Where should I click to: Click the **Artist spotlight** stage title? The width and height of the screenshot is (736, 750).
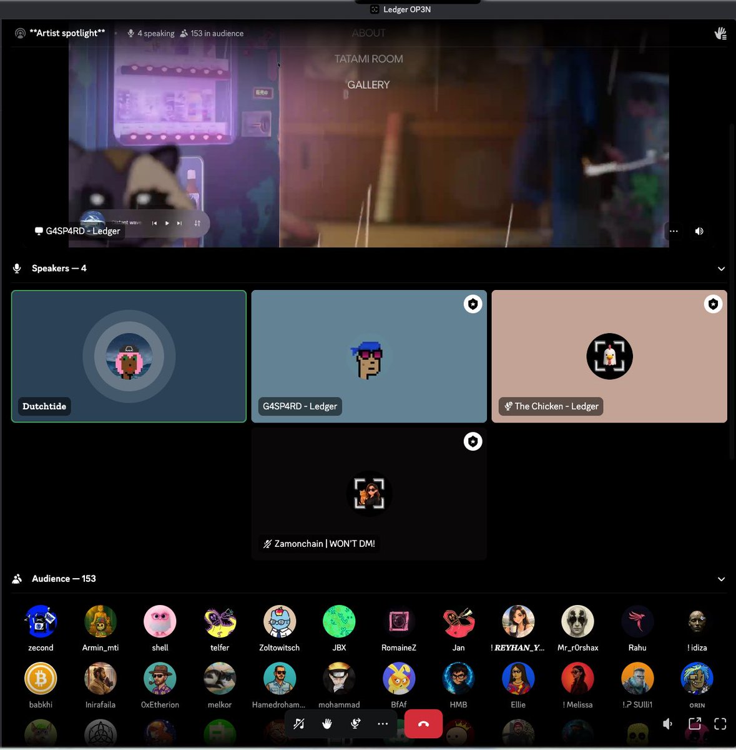pos(67,33)
